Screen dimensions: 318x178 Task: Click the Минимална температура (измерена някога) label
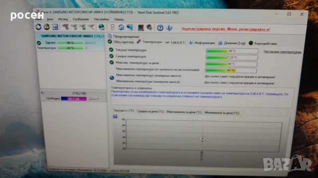(x=148, y=82)
